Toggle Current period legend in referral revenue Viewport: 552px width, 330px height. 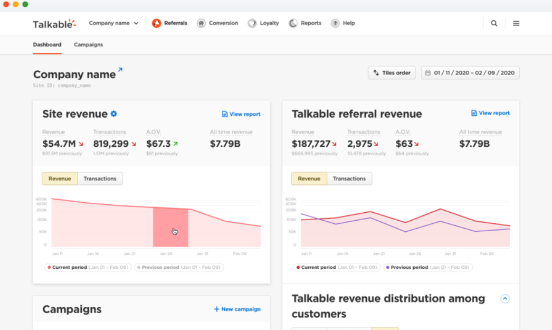point(337,267)
